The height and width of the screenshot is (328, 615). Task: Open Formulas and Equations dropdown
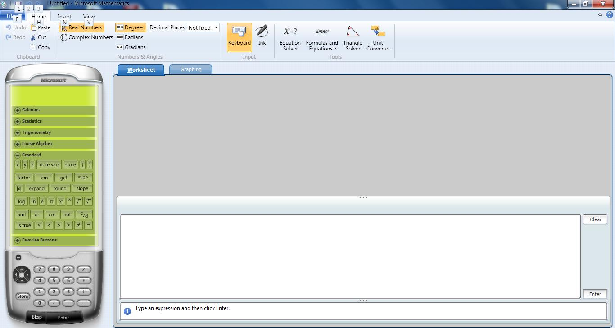point(322,39)
